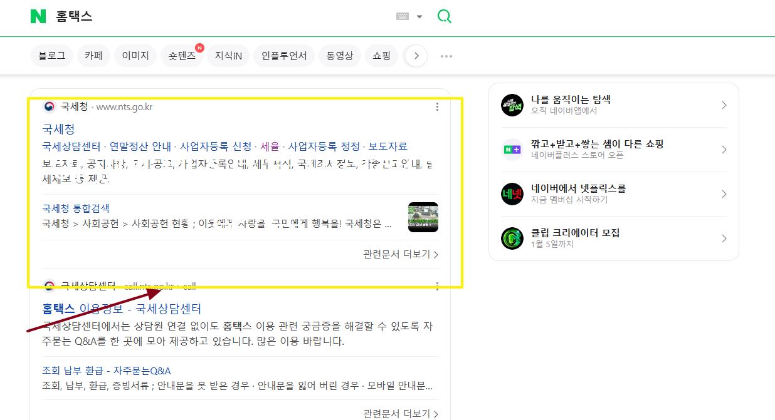Screen dimensions: 775x420
Task: Switch to the 이미지 tab
Action: [135, 56]
